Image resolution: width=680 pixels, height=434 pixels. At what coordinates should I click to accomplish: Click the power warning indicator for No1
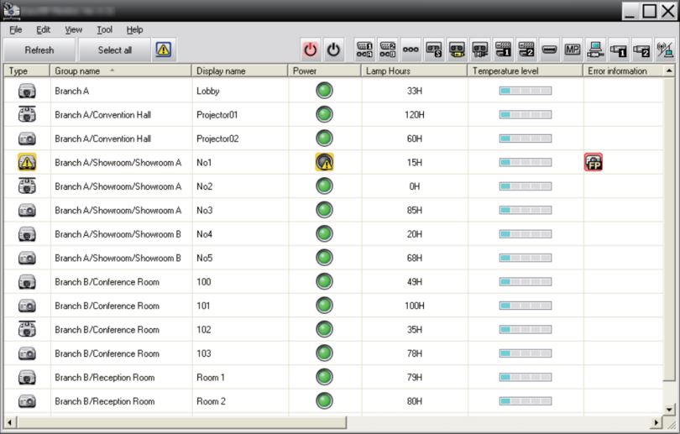[x=324, y=162]
